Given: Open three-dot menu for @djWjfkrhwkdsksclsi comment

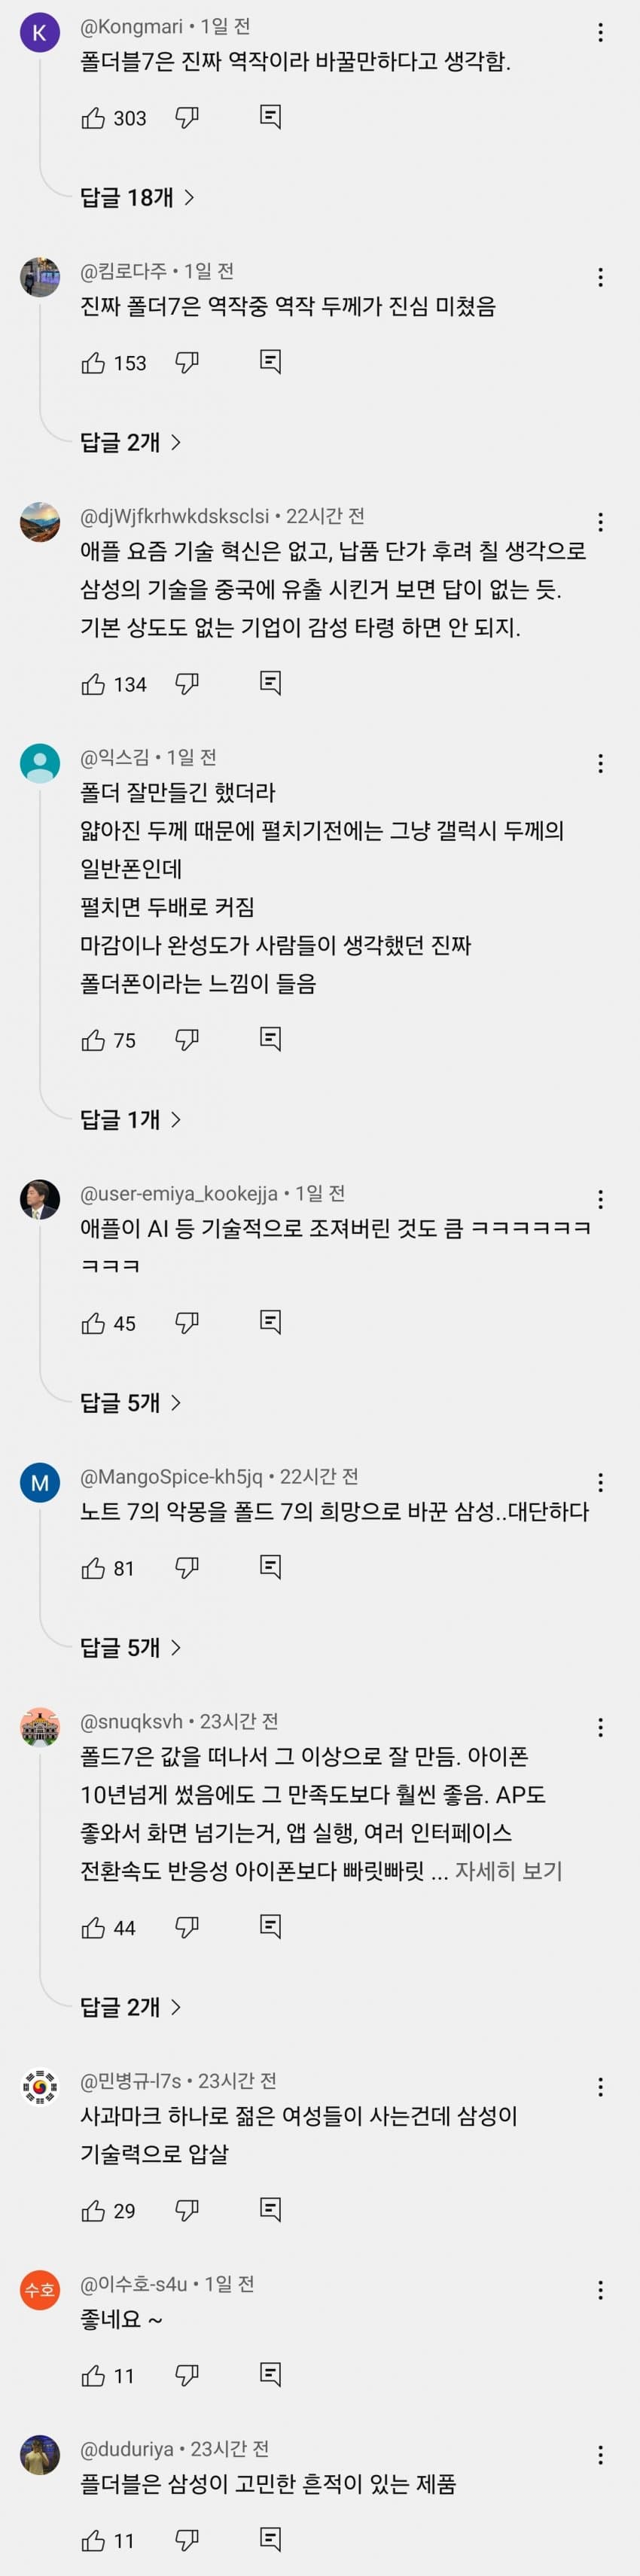Looking at the screenshot, I should (600, 522).
